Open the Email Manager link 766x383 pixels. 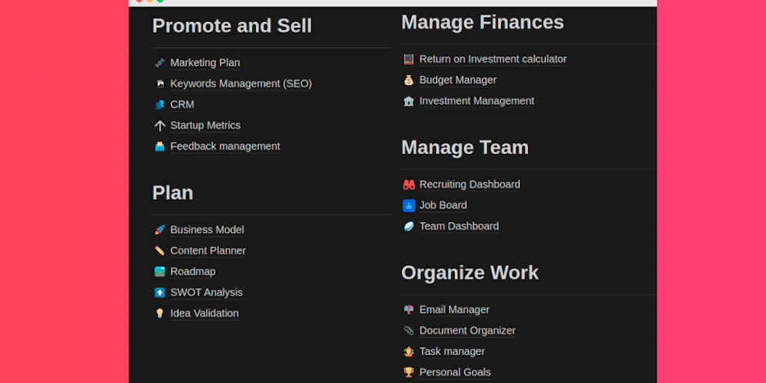click(454, 310)
